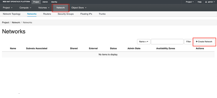Viewport: 217px width, 98px height.
Task: Select the Network menu item
Action: [x=60, y=8]
